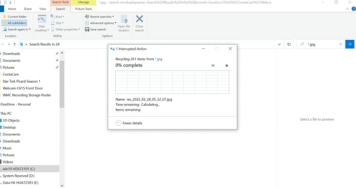
Task: Open Date modified filter
Action: [42, 23]
